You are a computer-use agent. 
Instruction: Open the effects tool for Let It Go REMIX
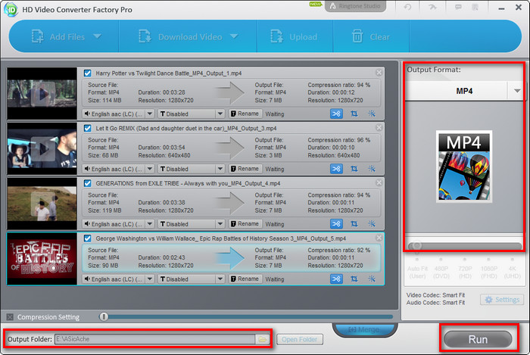(x=372, y=169)
